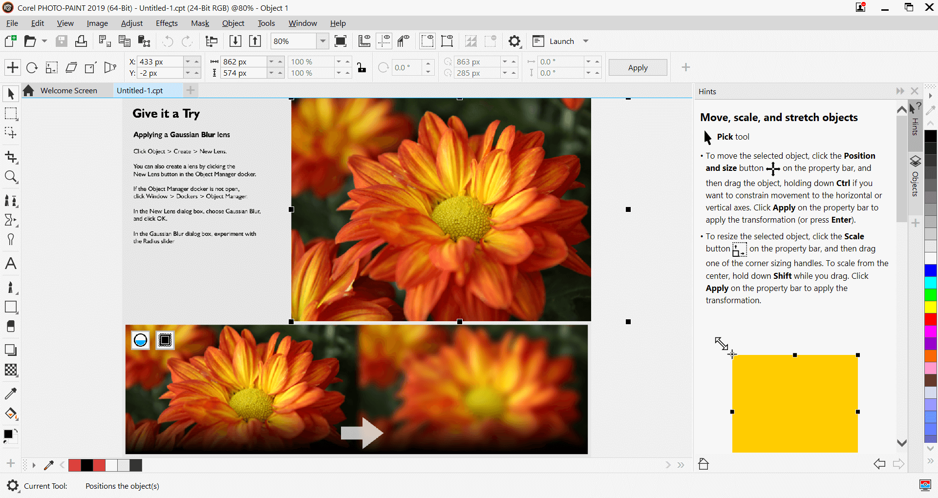Expand the Open file dropdown arrow

pos(44,41)
